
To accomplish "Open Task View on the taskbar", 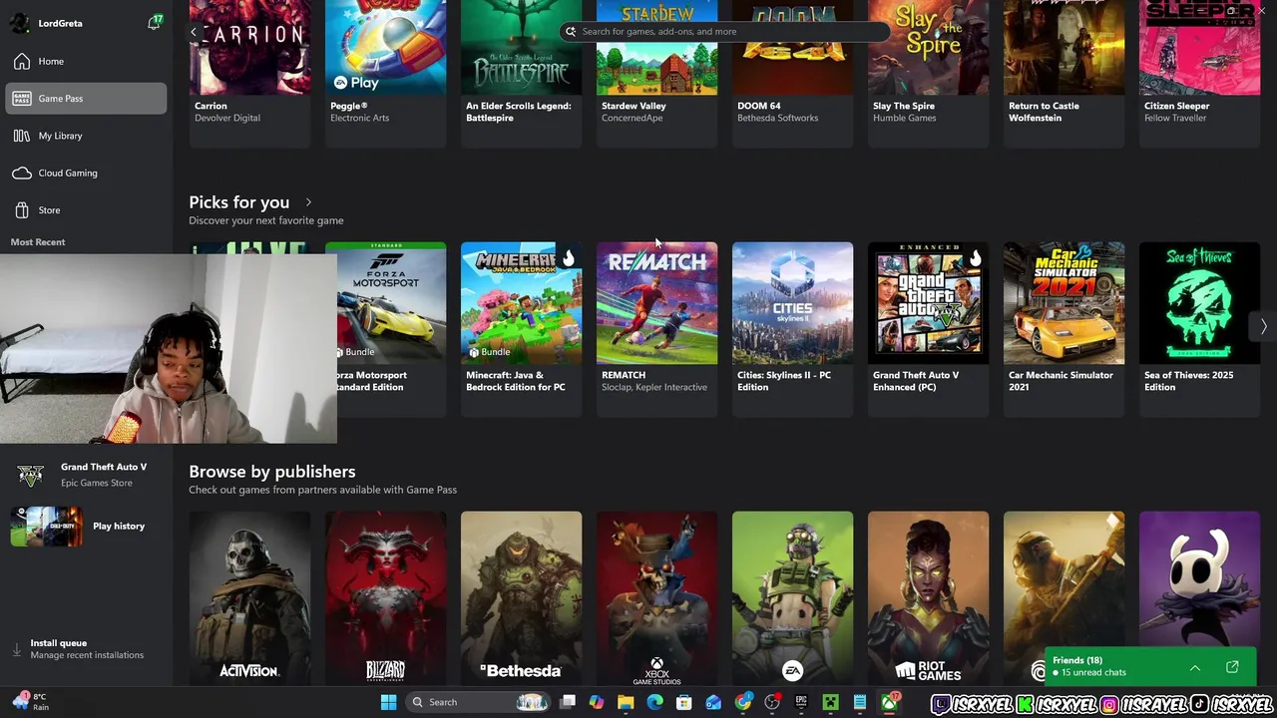I will 568,702.
